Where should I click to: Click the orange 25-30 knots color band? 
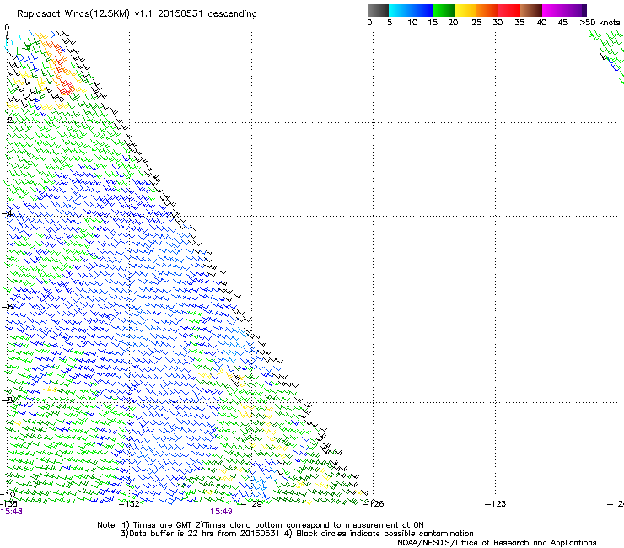point(487,10)
